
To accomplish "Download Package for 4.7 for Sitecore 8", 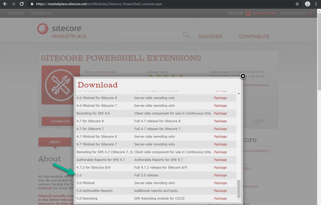I will [220, 121].
